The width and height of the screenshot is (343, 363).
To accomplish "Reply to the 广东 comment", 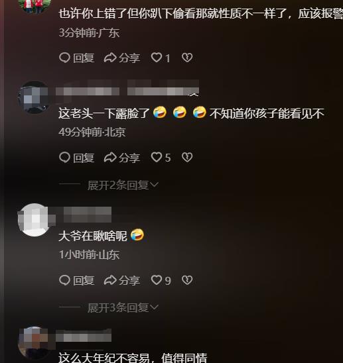I will pyautogui.click(x=76, y=58).
